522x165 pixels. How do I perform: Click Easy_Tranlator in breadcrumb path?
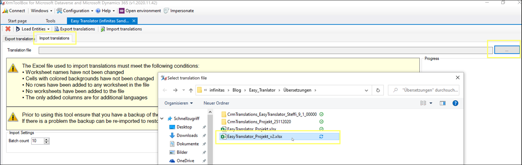(x=262, y=90)
